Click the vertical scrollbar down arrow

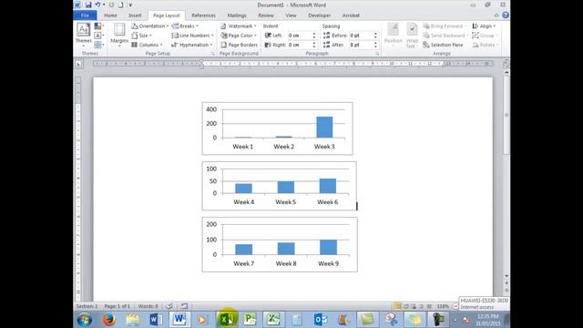click(x=506, y=276)
